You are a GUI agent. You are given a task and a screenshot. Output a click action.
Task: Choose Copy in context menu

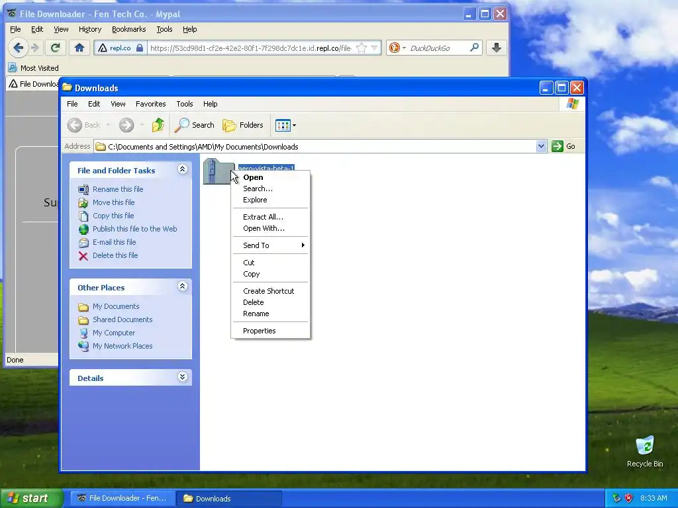[270, 274]
